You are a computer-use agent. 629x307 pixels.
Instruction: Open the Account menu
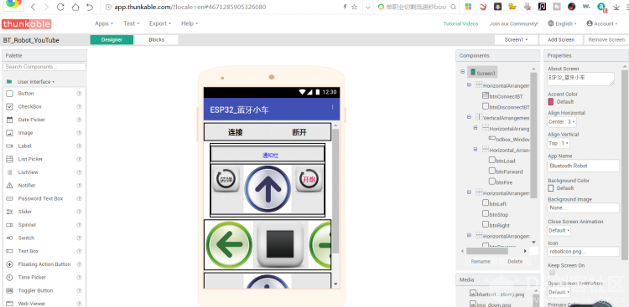pyautogui.click(x=602, y=23)
